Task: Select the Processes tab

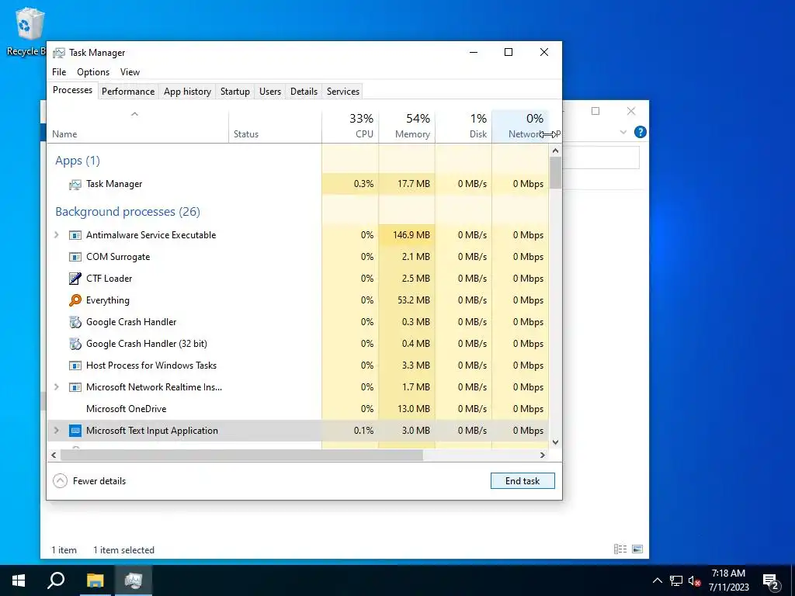Action: [x=72, y=90]
